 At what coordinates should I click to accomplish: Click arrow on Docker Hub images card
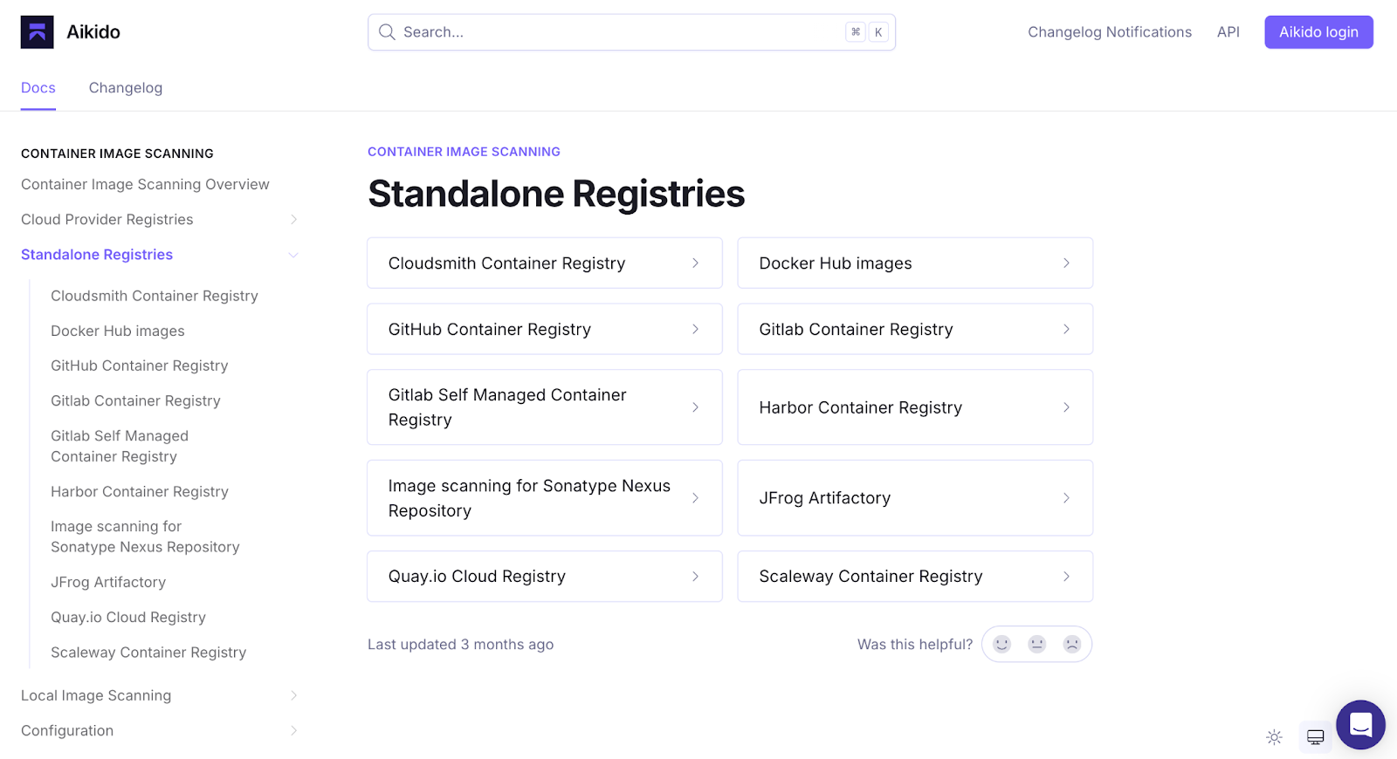pyautogui.click(x=1066, y=263)
